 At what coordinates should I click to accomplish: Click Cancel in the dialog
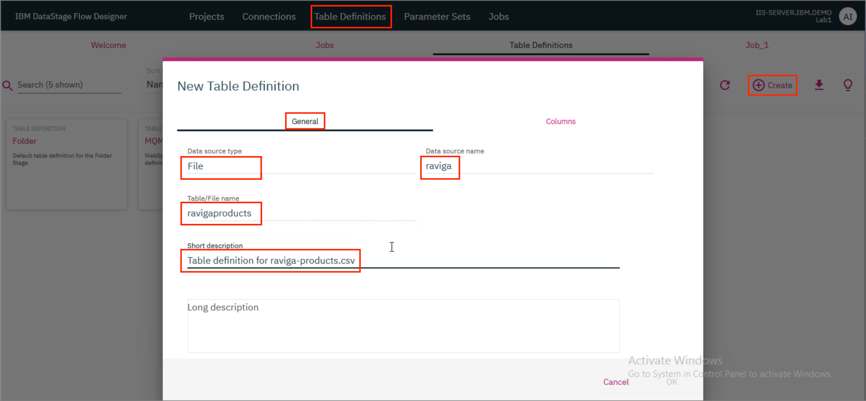(x=616, y=382)
